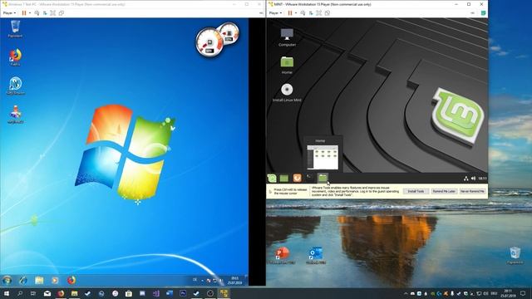Viewport: 532px width, 299px height.
Task: Select the Home window preview thumbnail
Action: (323, 157)
